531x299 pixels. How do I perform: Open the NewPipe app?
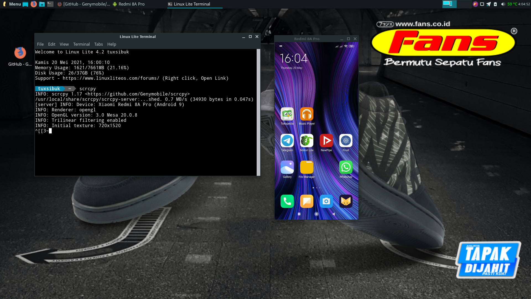(326, 141)
